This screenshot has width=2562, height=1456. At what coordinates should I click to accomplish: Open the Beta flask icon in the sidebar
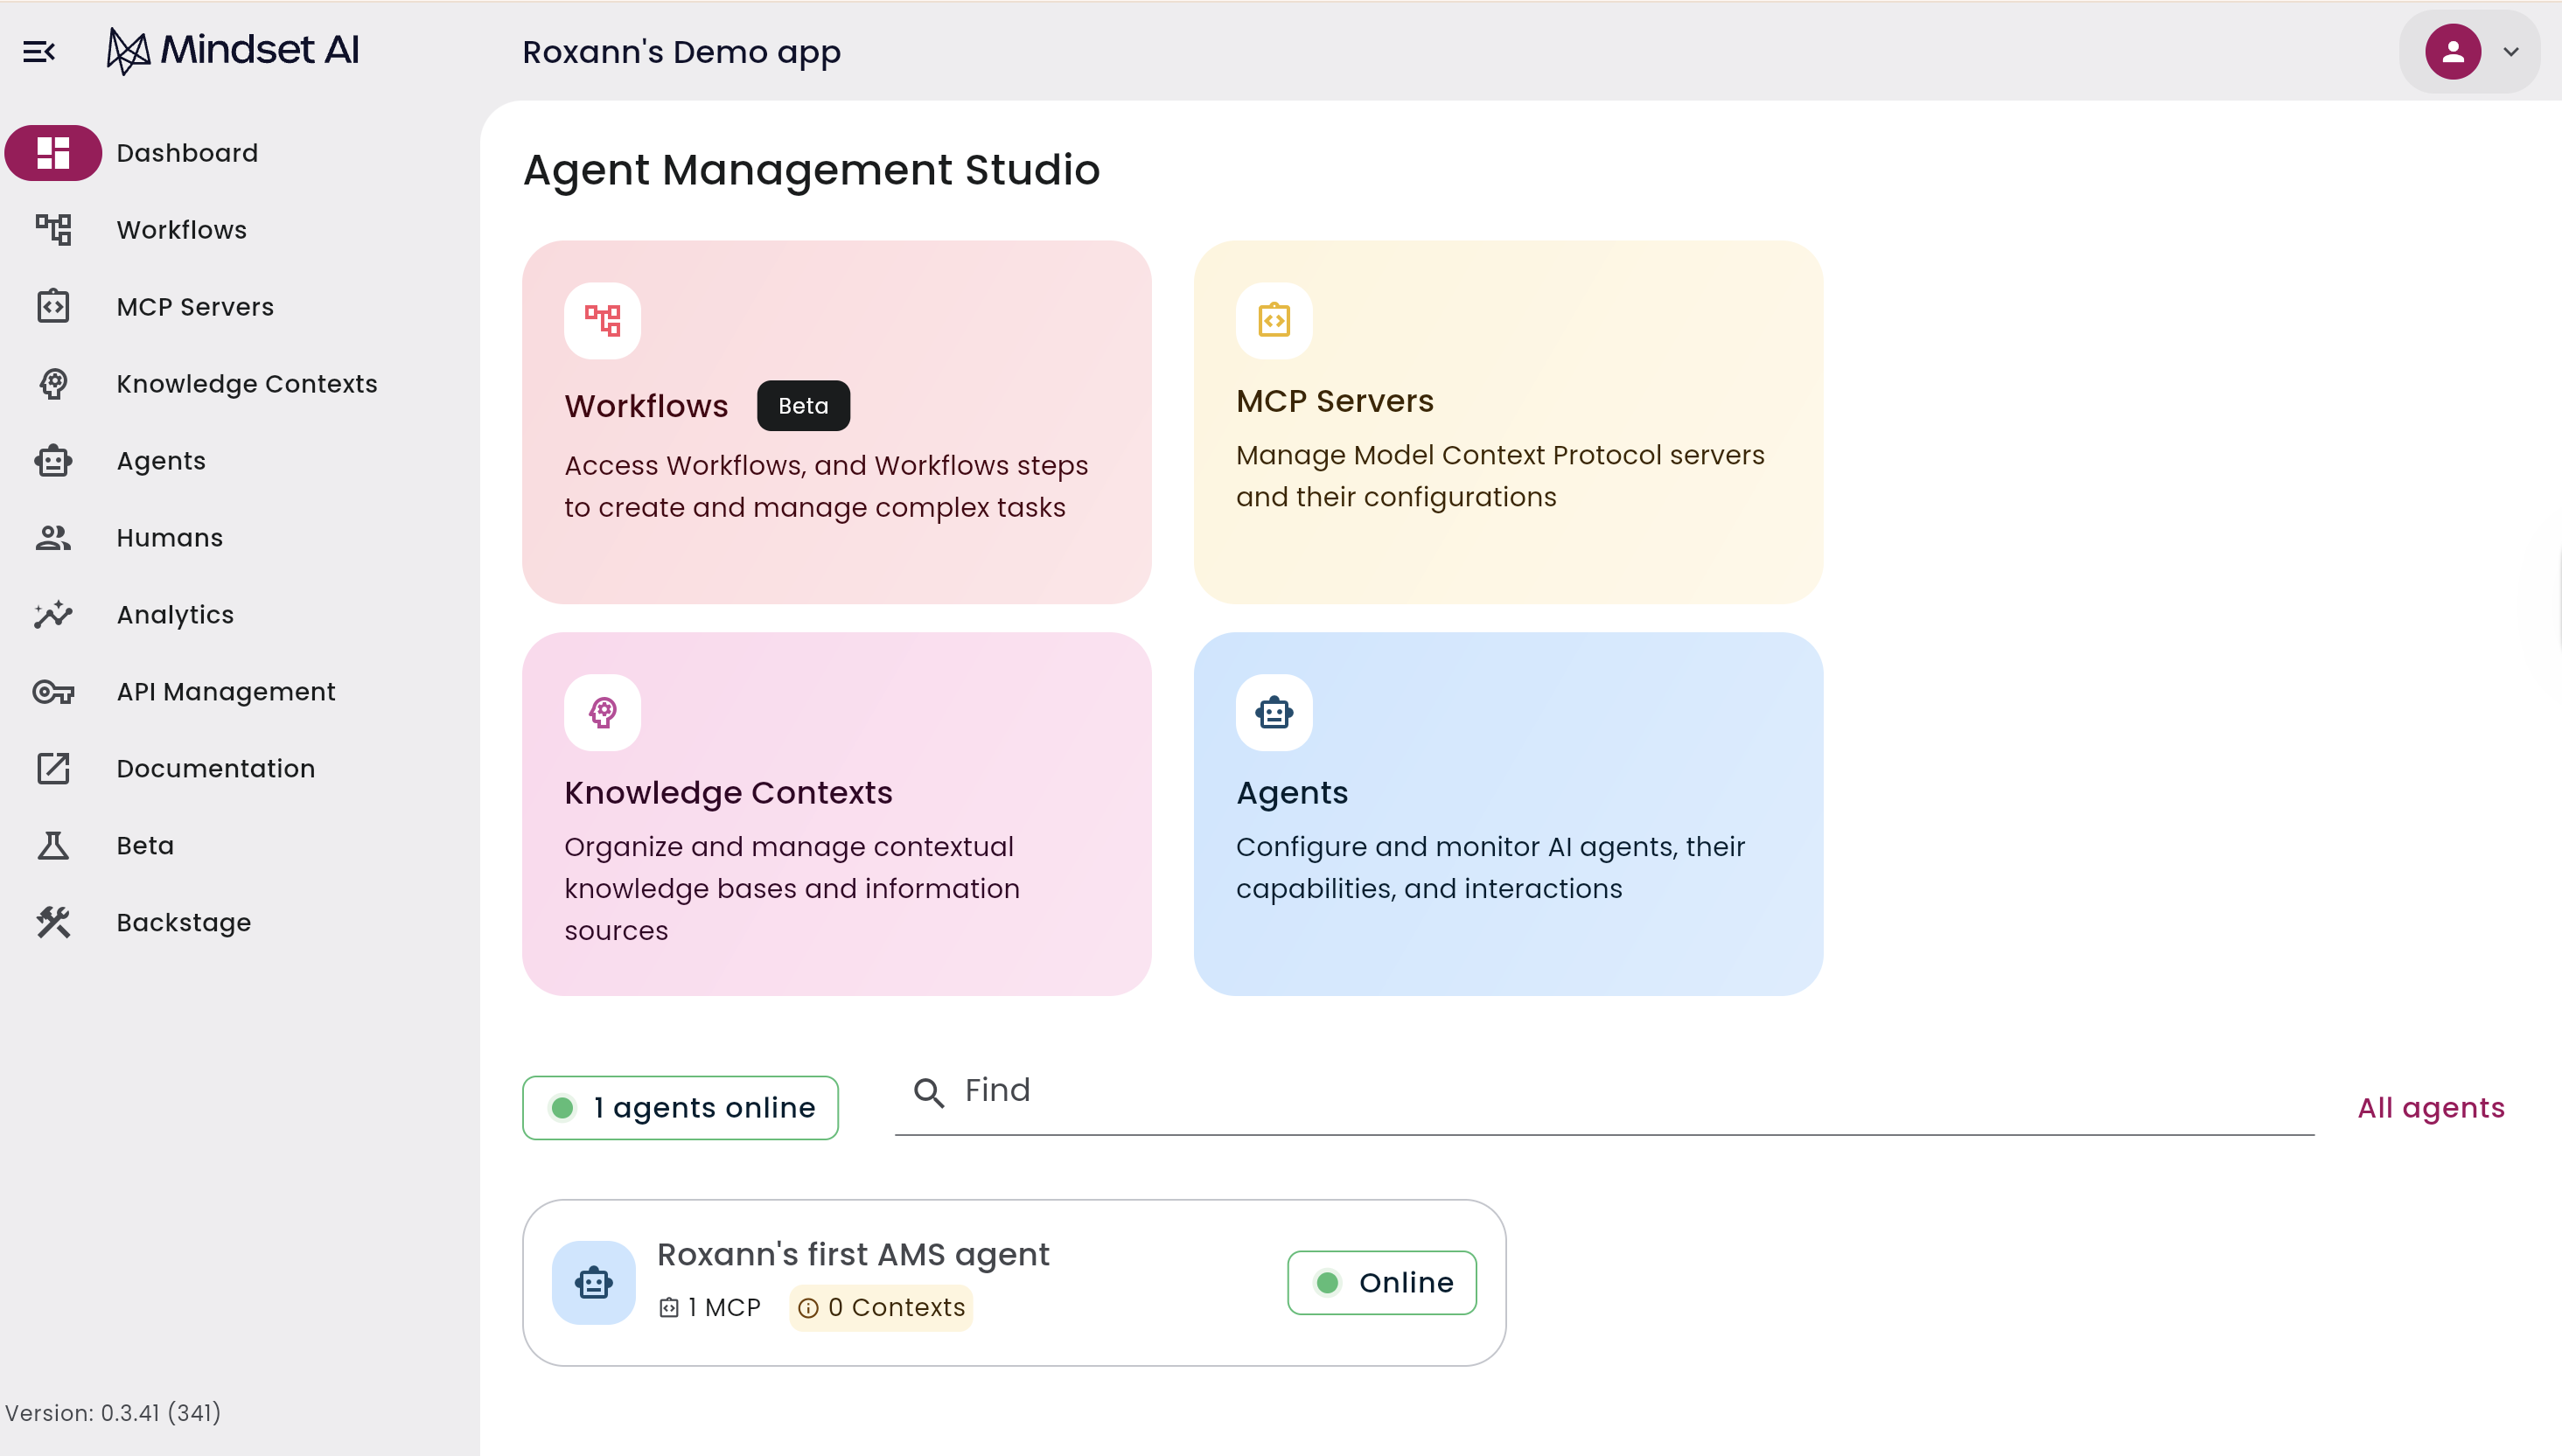point(53,846)
